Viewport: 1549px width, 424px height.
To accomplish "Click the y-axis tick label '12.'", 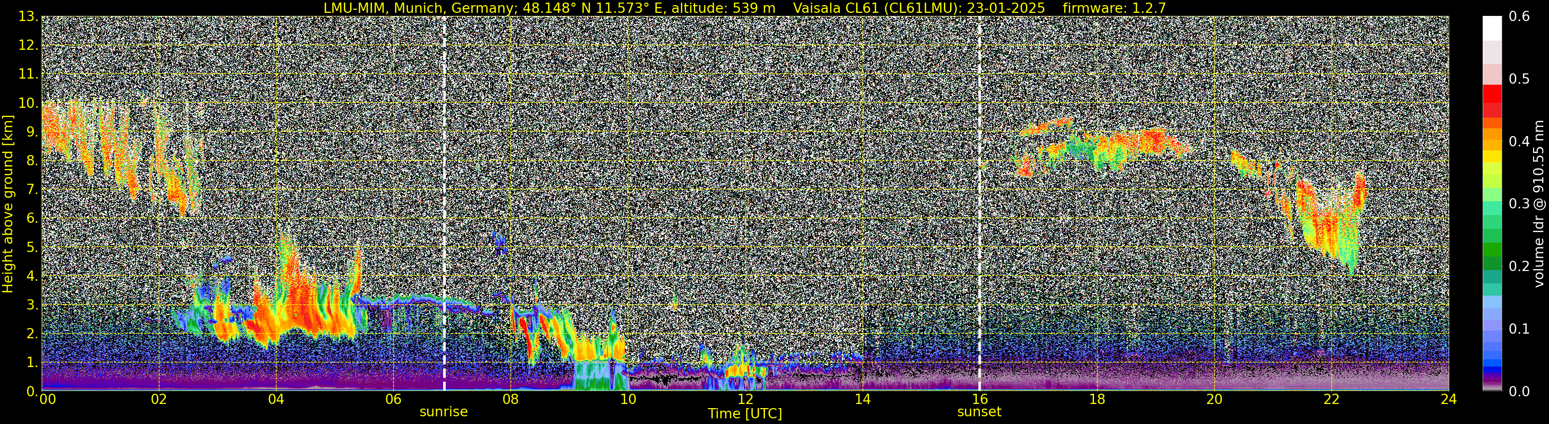I will (x=28, y=46).
